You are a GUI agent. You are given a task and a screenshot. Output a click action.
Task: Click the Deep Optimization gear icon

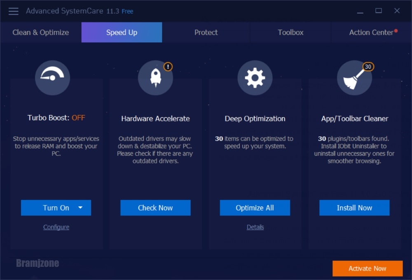coord(255,78)
